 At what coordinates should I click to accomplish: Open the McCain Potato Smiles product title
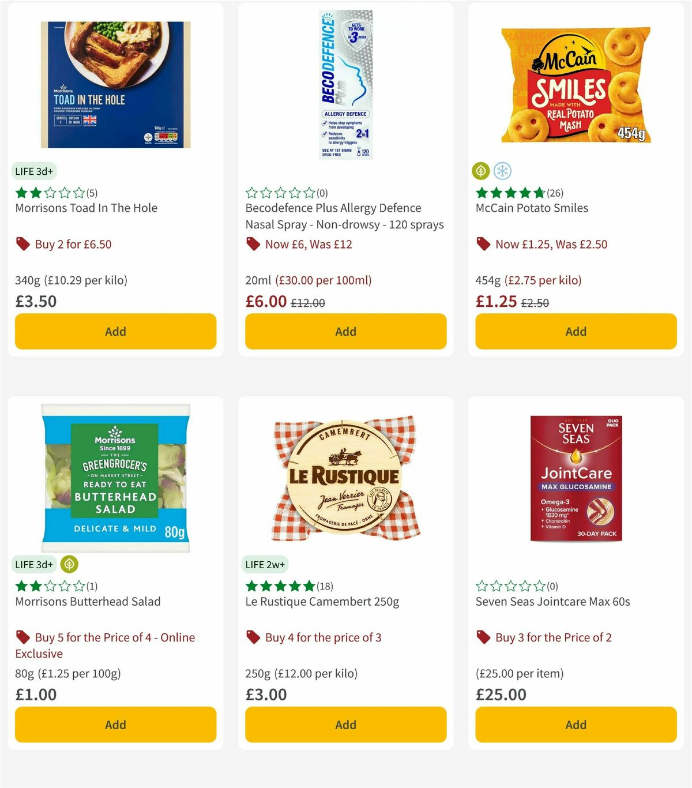(531, 208)
